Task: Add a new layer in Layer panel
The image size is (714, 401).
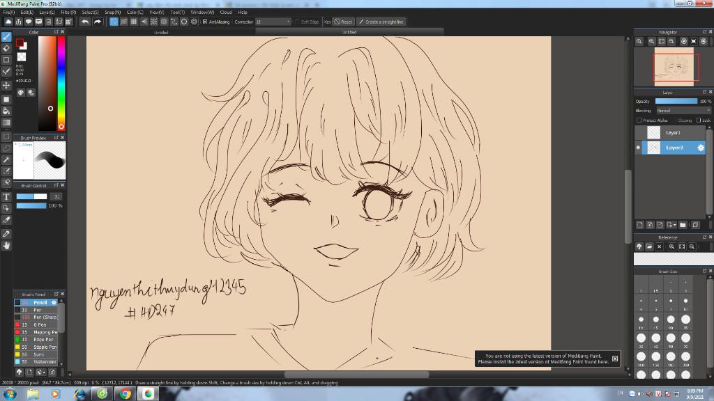Action: point(640,225)
